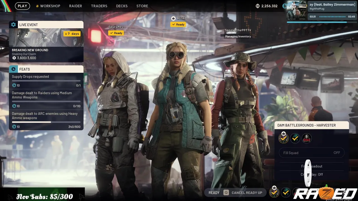This screenshot has height=201, width=358.
Task: Click the BREAKING NEW GROUND title
Action: (x=30, y=50)
